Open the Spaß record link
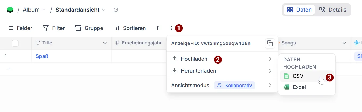The height and width of the screenshot is (112, 362). pos(42,56)
